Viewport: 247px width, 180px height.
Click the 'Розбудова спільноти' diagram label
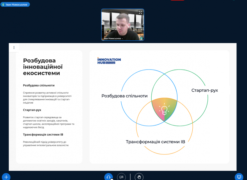[x=124, y=96]
